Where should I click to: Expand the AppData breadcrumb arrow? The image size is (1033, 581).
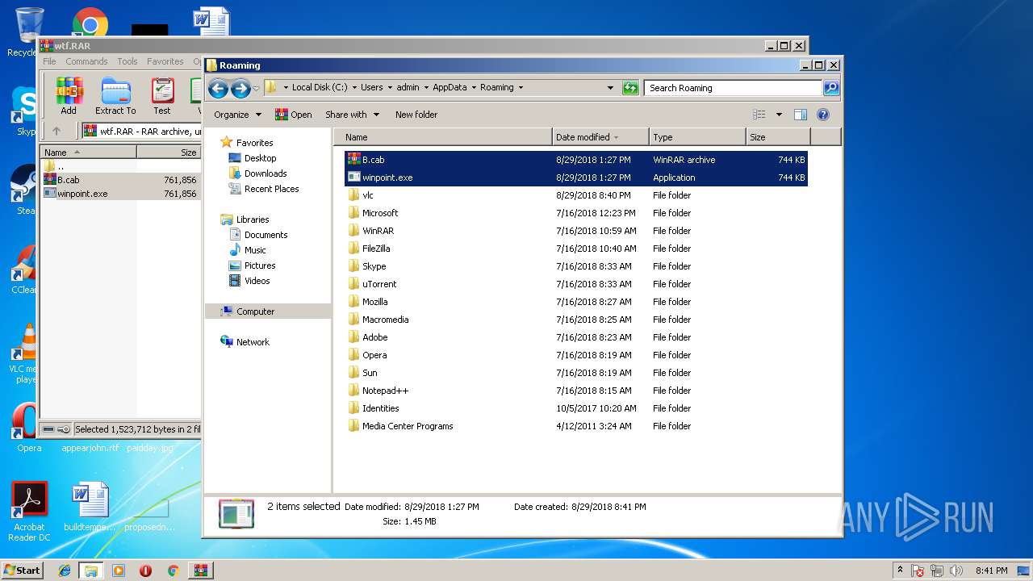click(473, 87)
